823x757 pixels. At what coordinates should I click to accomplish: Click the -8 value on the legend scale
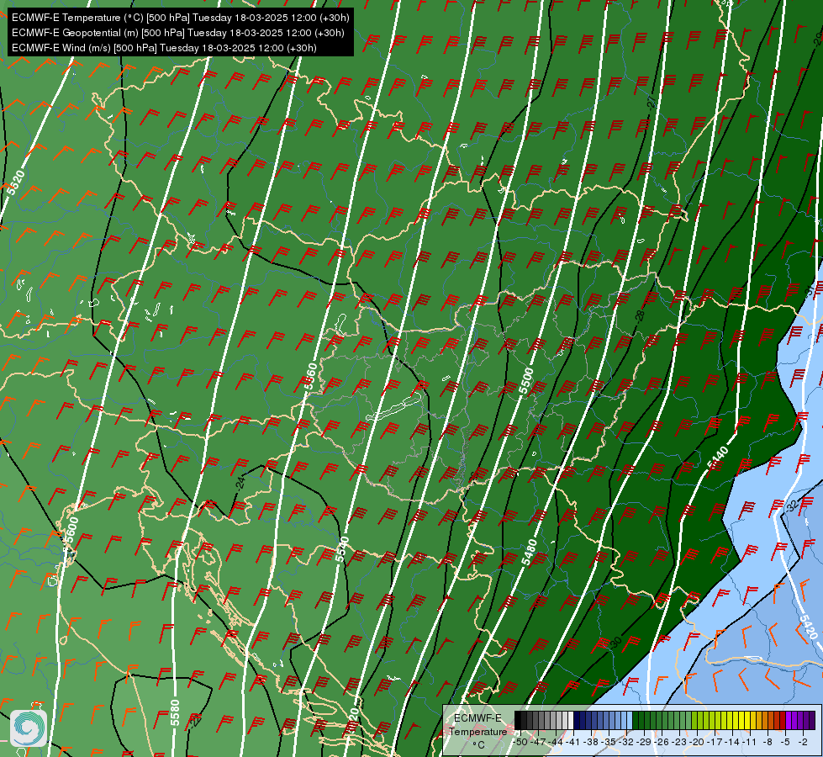[x=768, y=742]
